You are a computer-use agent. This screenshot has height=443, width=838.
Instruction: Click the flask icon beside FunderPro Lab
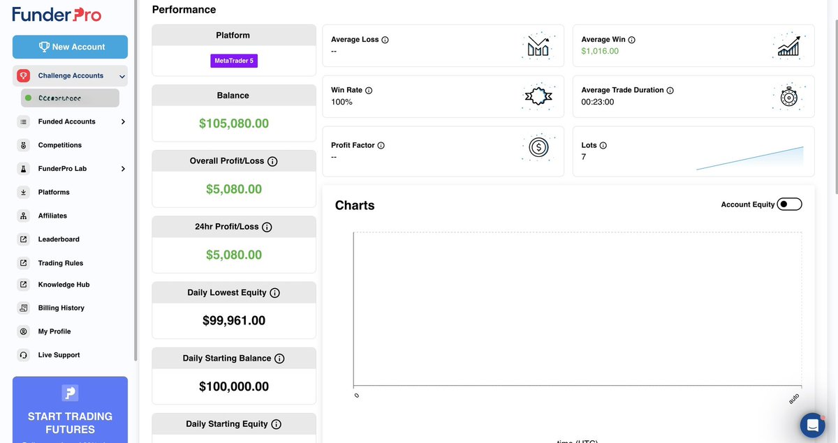[x=24, y=169]
